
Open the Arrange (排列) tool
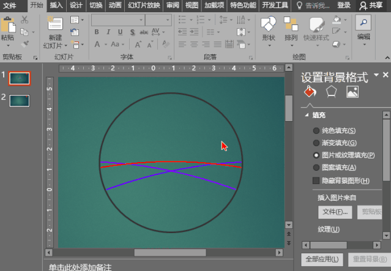(x=291, y=26)
